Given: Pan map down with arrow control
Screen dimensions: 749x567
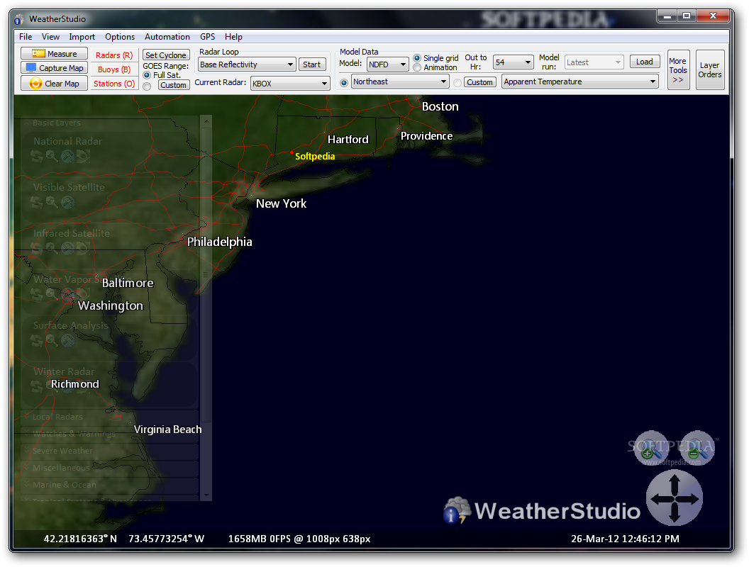Looking at the screenshot, I should point(674,514).
